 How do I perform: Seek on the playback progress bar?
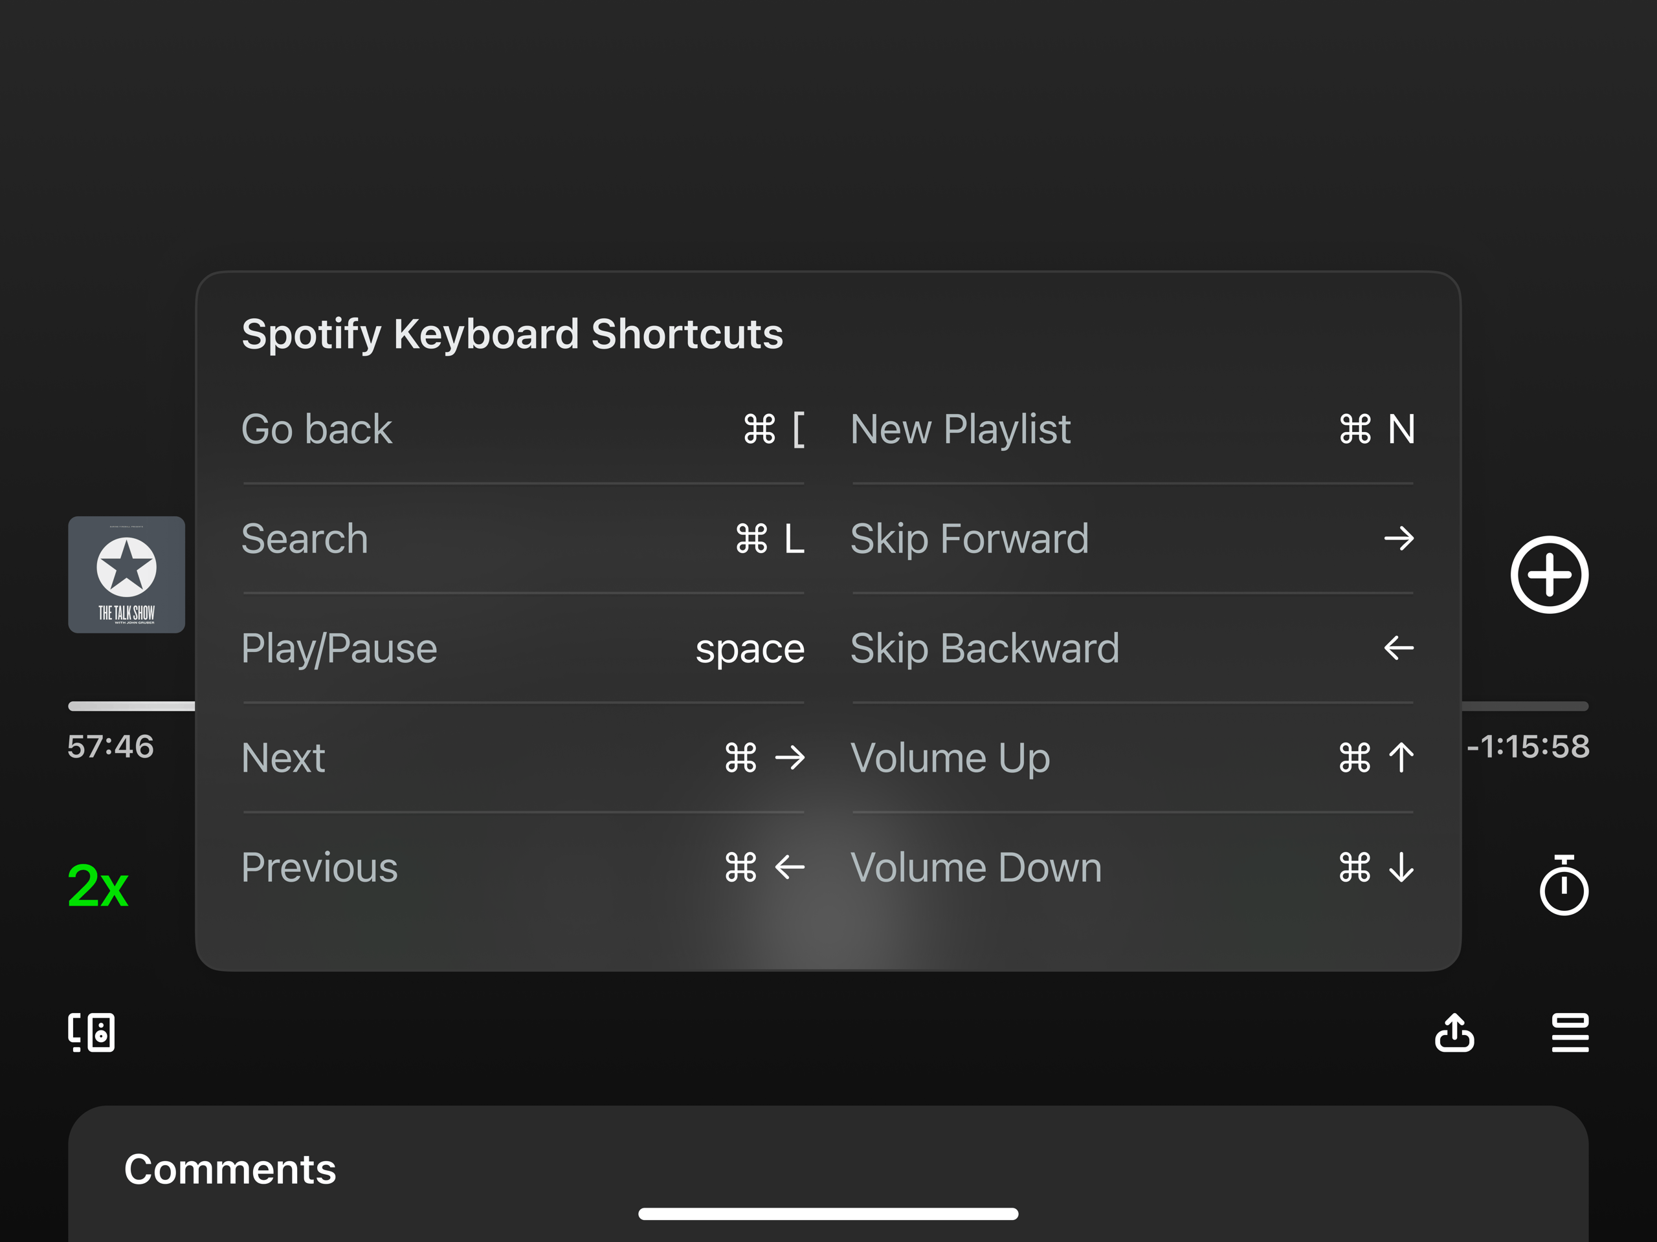coord(828,706)
